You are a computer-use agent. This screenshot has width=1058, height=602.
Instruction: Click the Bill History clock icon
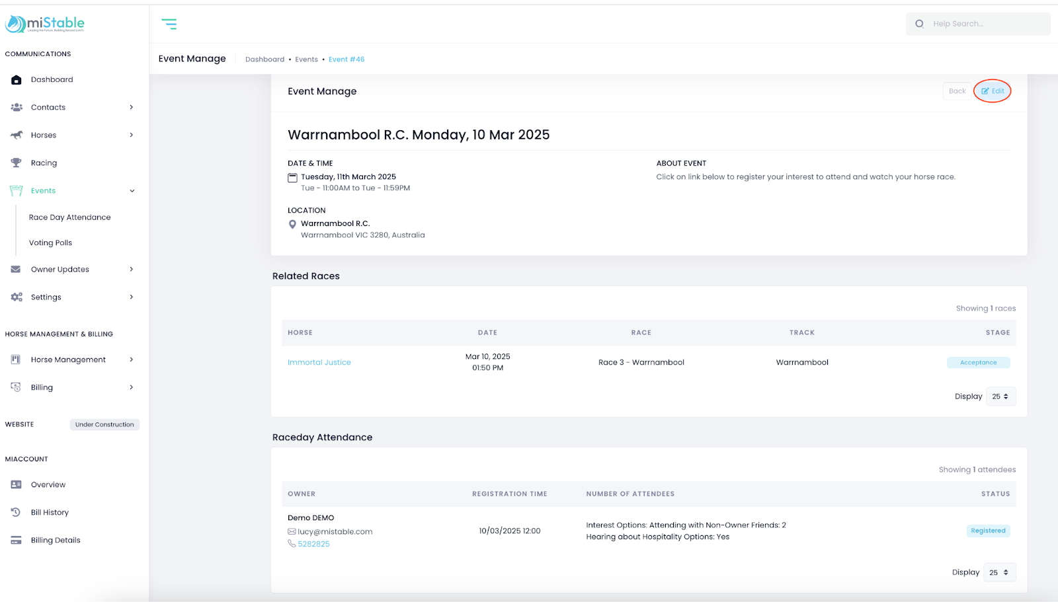[x=16, y=512]
